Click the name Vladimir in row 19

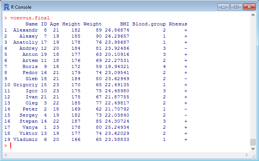pos(25,139)
